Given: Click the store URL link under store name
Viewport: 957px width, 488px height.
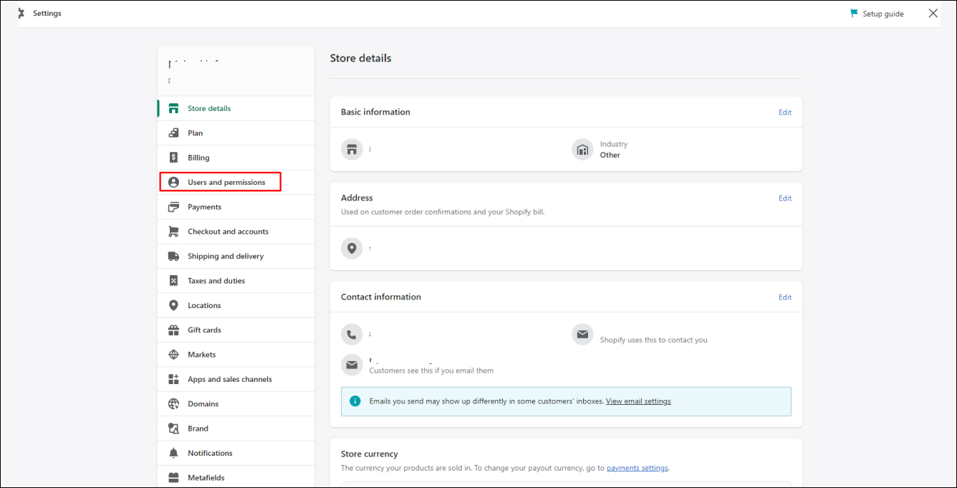Looking at the screenshot, I should [169, 80].
